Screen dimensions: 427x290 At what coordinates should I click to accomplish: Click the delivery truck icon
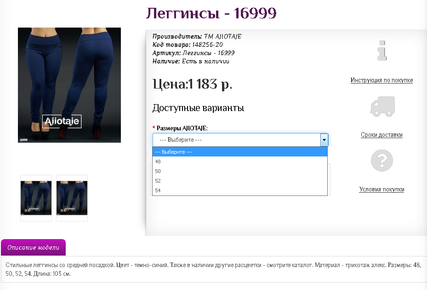click(x=381, y=106)
